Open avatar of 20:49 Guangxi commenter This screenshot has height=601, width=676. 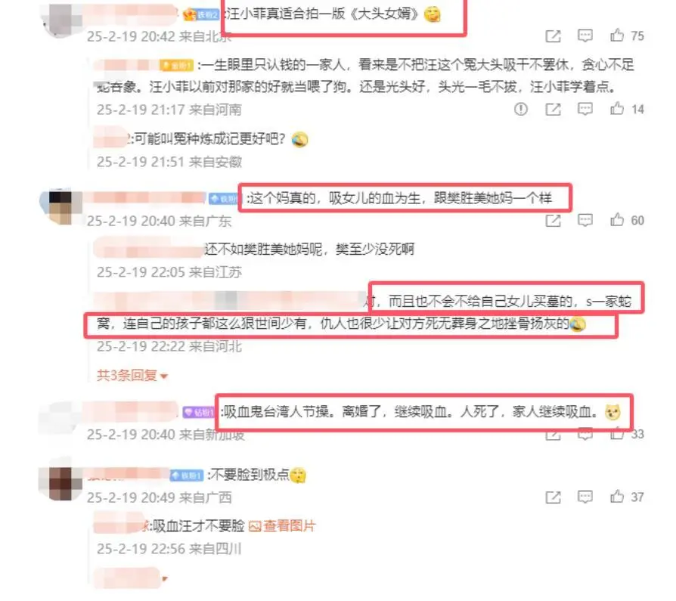point(60,483)
